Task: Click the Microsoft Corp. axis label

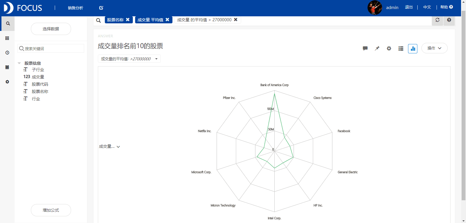Action: coord(201,172)
